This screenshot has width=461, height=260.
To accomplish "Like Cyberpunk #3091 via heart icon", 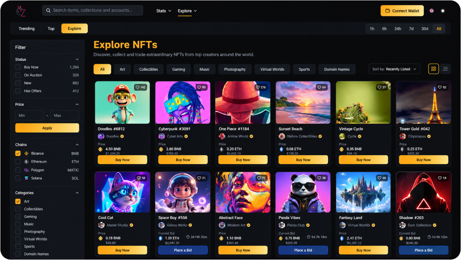I will click(x=199, y=87).
